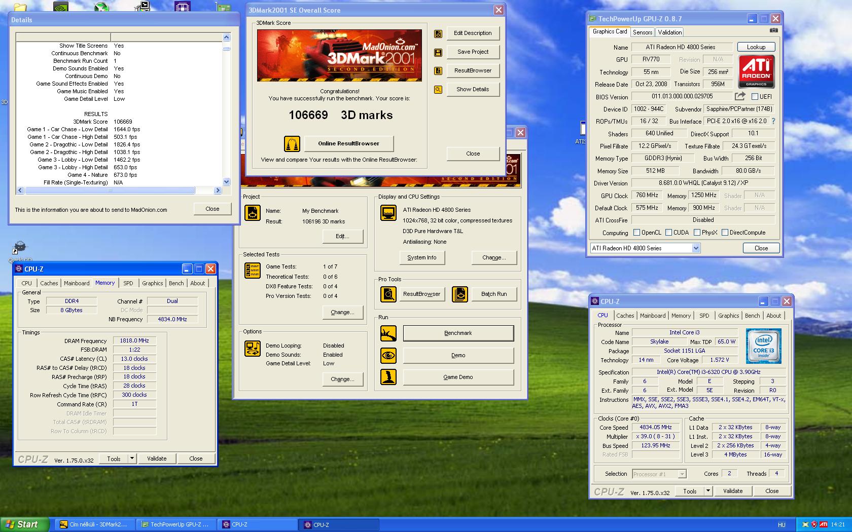This screenshot has height=532, width=852.
Task: Click the Online ResultBrowser button
Action: point(349,143)
